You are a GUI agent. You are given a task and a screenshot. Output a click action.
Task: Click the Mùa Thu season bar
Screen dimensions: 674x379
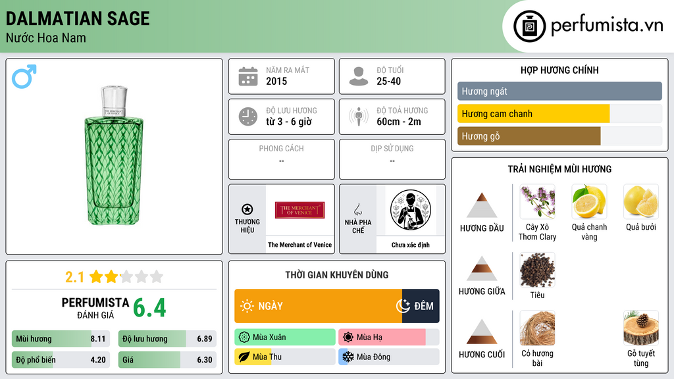tap(285, 357)
